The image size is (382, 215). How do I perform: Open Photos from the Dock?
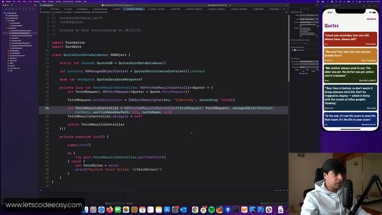coord(126,210)
